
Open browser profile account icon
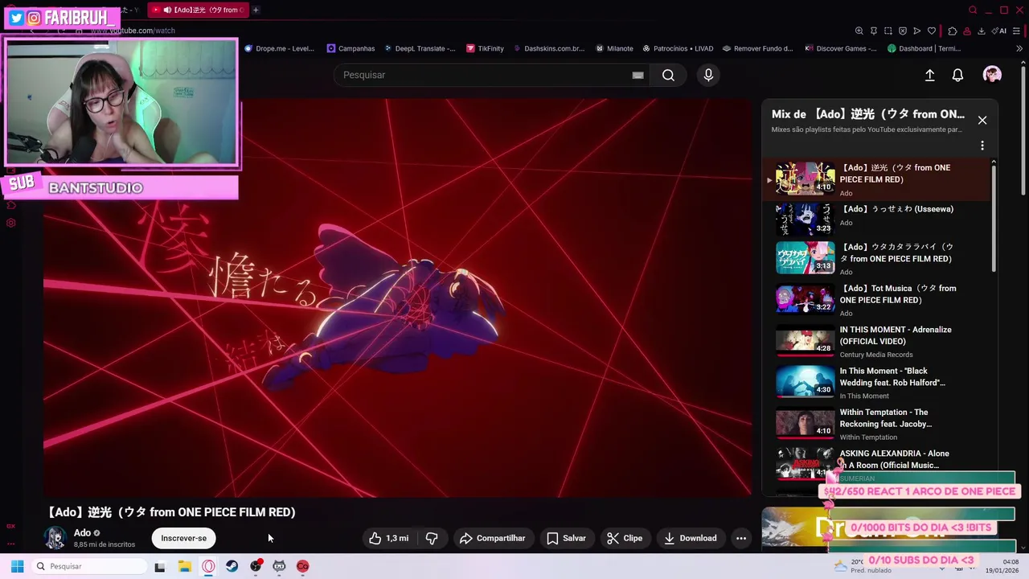pos(967,31)
